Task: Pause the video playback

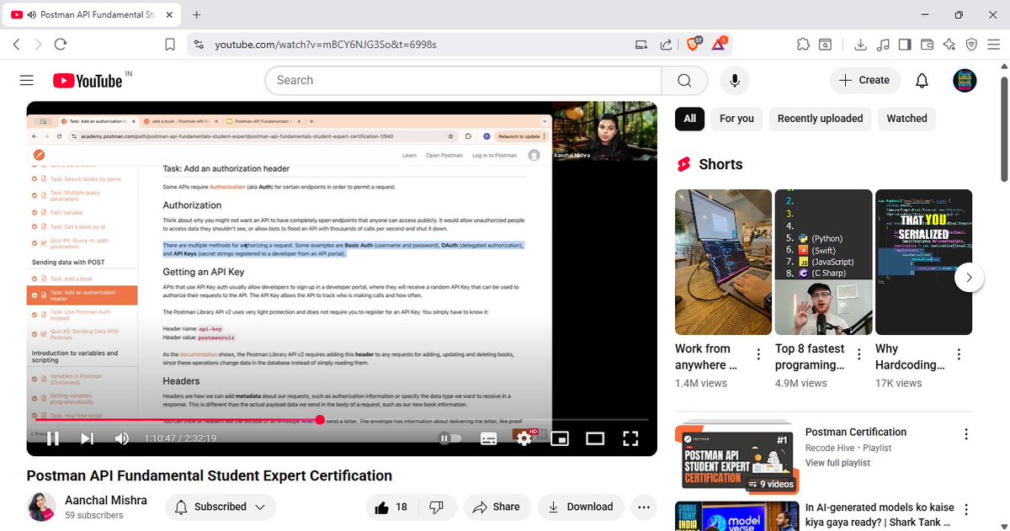Action: click(52, 438)
